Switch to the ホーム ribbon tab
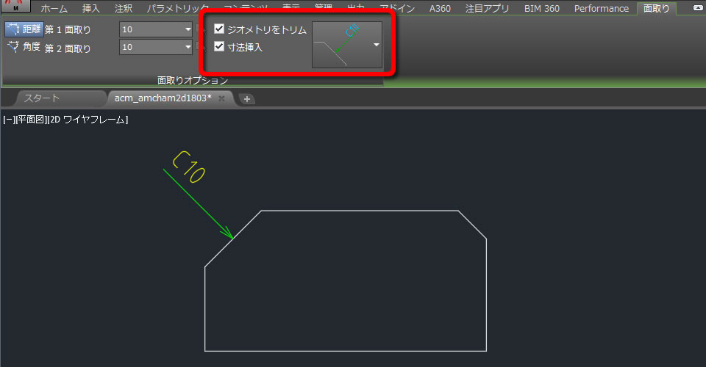This screenshot has height=367, width=706. click(54, 9)
